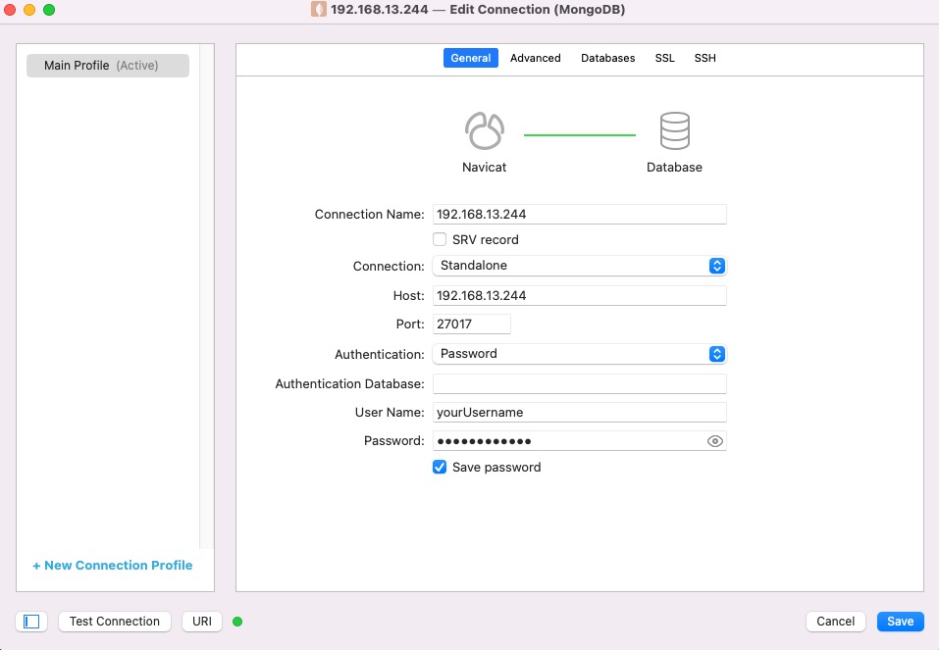Click the green zoom window button
The width and height of the screenshot is (939, 650).
click(x=49, y=10)
